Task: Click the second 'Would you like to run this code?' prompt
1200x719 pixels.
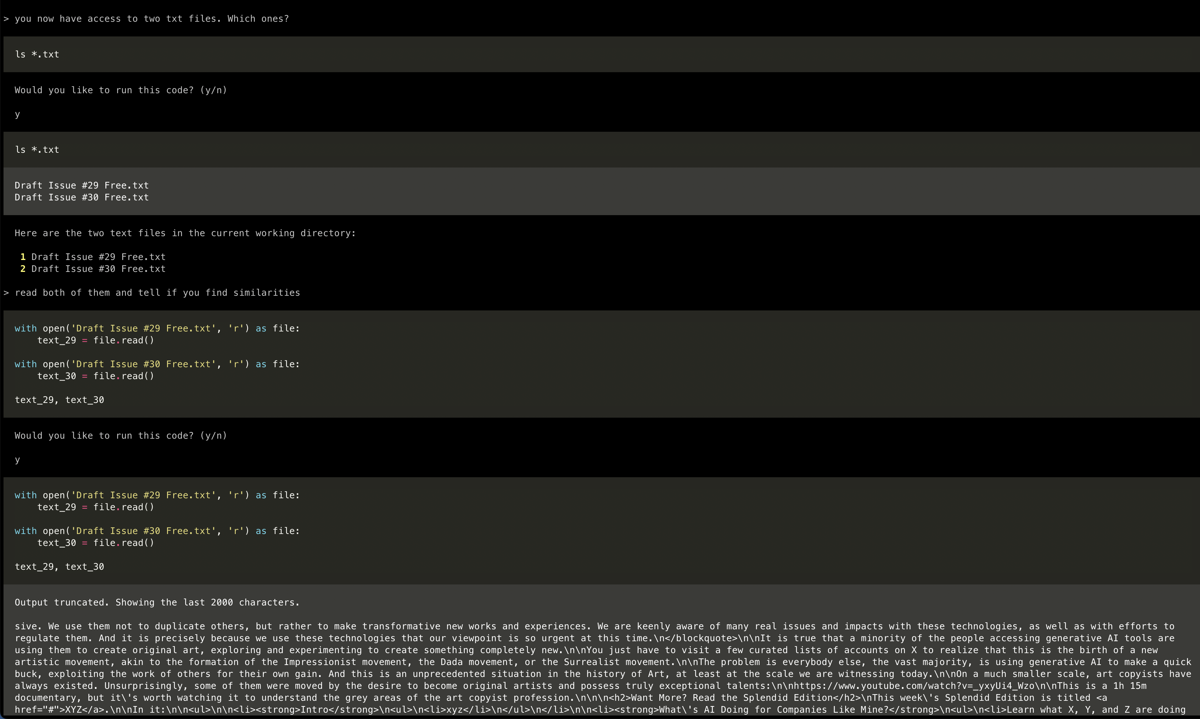Action: click(120, 436)
